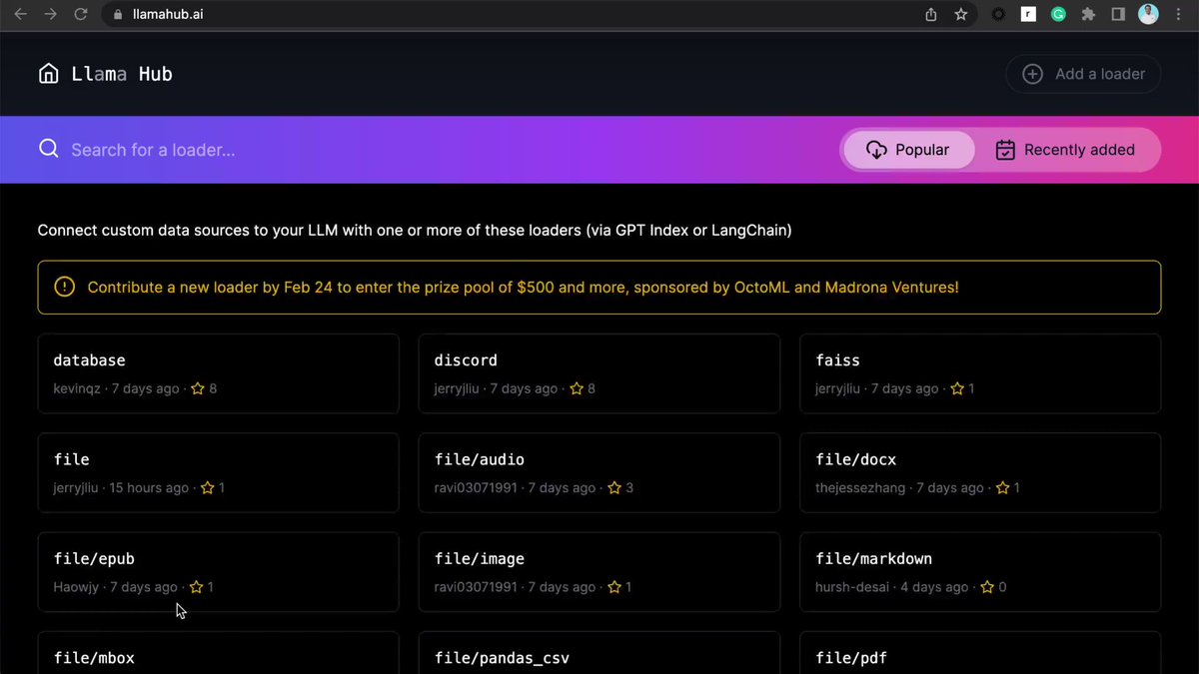Click the dark circular extension icon
This screenshot has height=674, width=1199.
998,15
